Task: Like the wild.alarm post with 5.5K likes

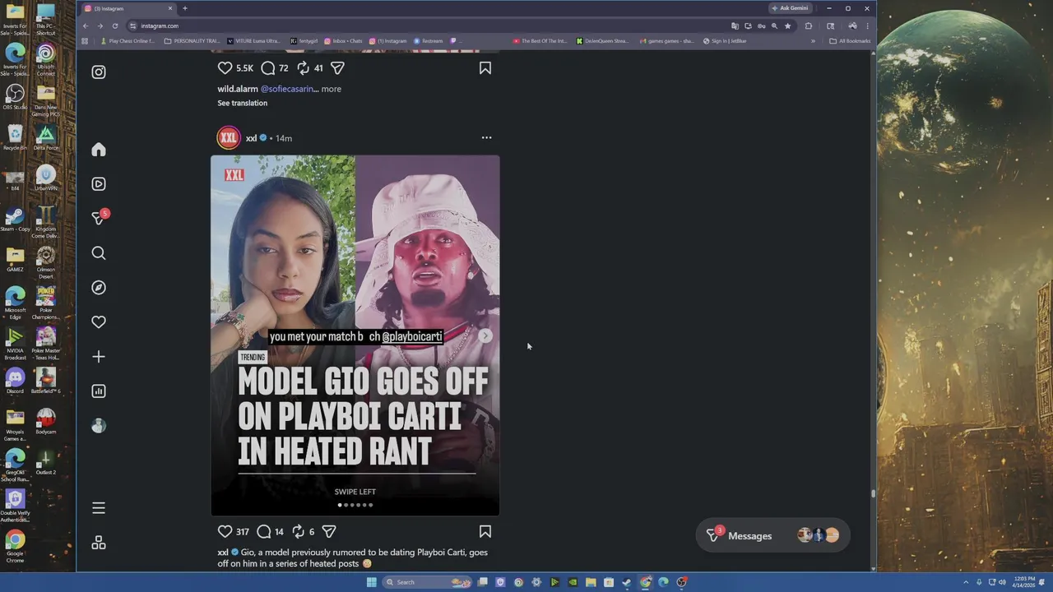Action: pos(225,68)
